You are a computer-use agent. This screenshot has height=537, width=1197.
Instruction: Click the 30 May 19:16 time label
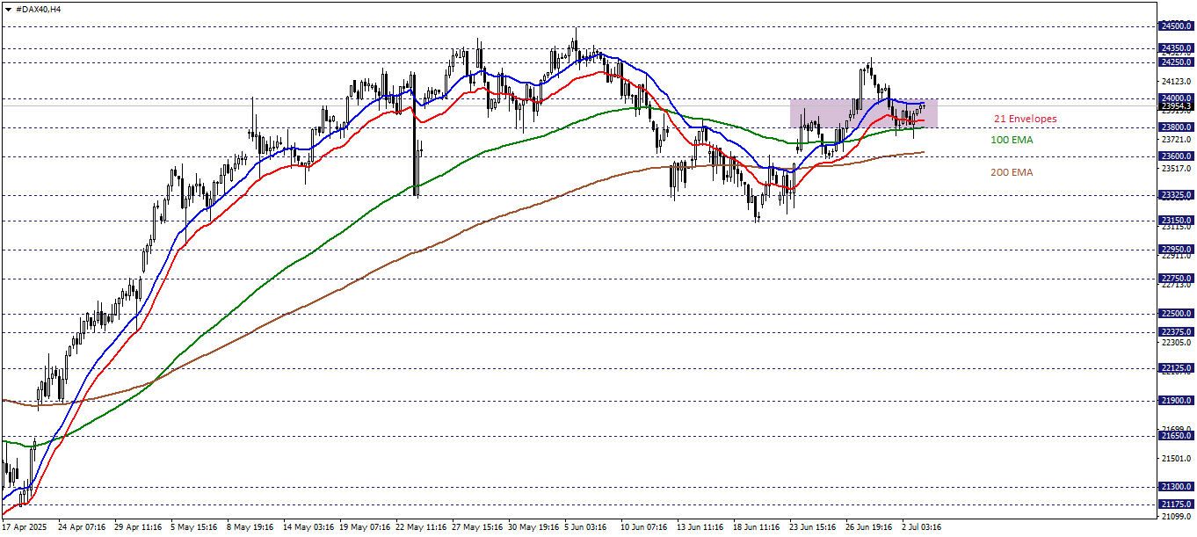click(x=532, y=527)
